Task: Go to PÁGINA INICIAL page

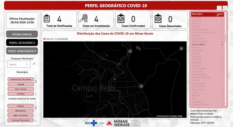Action: pyautogui.click(x=22, y=34)
